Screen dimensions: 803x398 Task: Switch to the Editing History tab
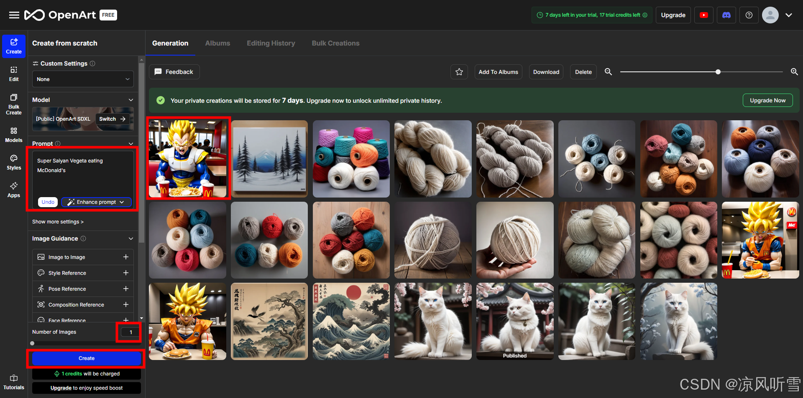pos(271,43)
